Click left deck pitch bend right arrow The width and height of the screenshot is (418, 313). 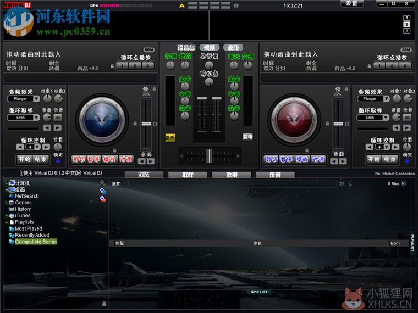151,161
